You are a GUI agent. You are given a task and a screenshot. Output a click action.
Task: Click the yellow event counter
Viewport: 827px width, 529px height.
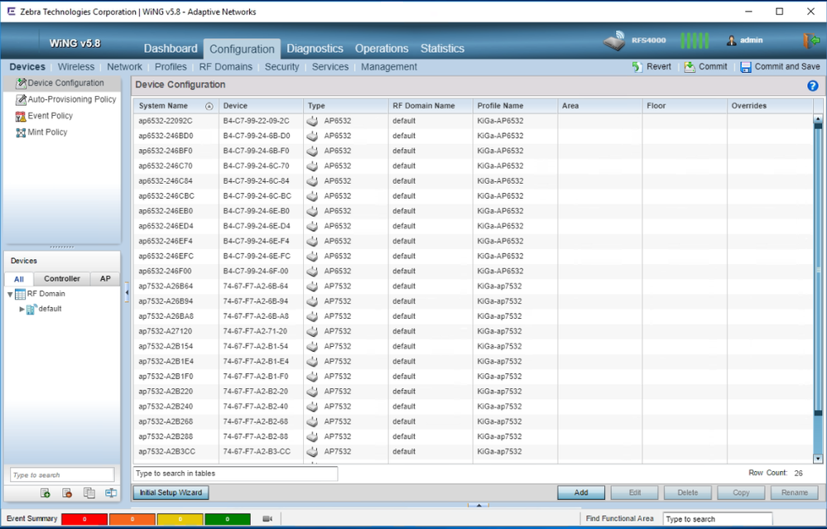180,519
